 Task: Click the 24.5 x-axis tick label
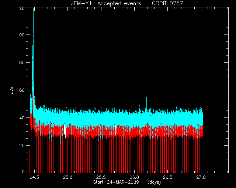pos(34,177)
